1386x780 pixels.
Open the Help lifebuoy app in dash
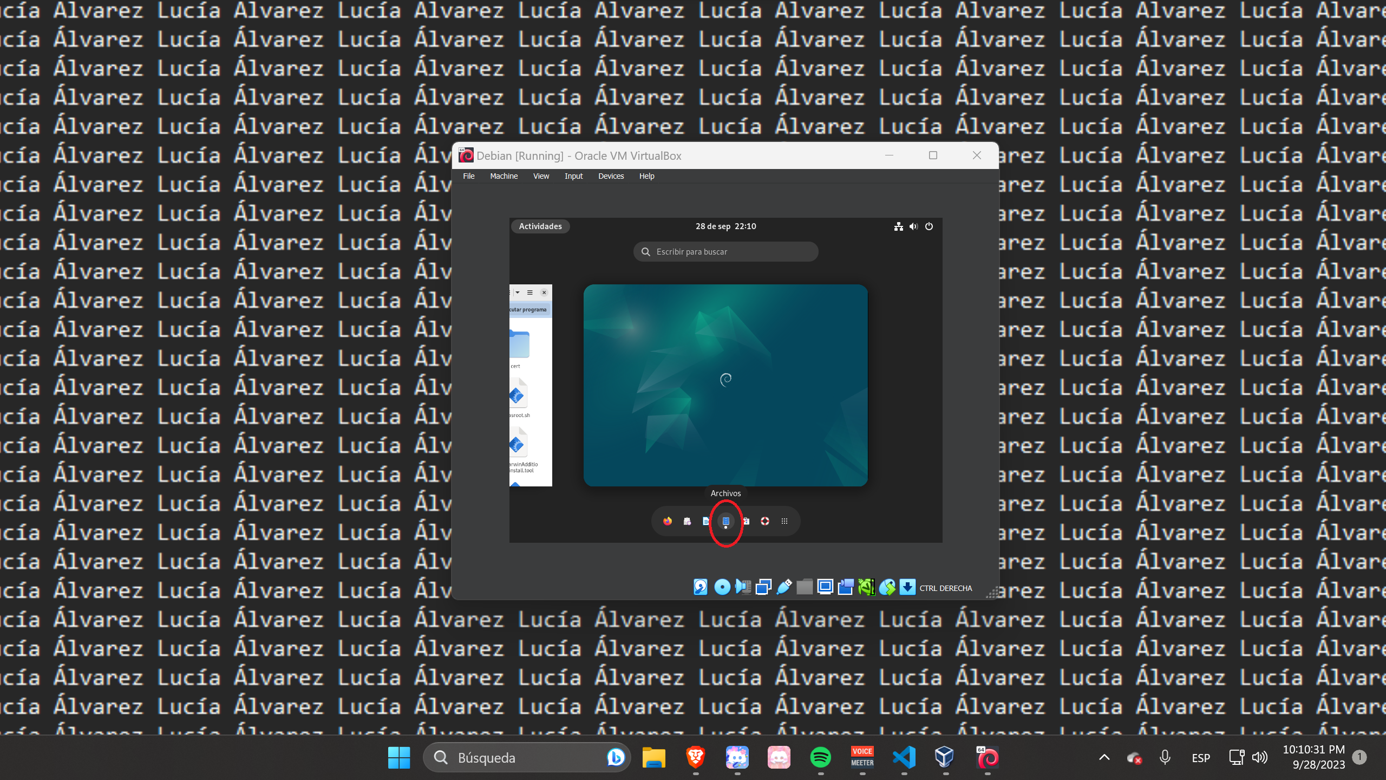point(765,521)
